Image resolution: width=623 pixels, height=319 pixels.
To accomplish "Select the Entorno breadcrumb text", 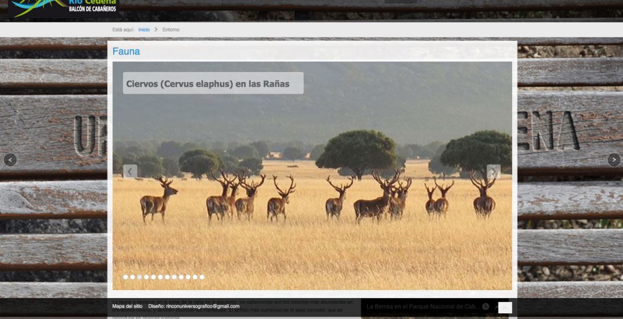I will (171, 30).
